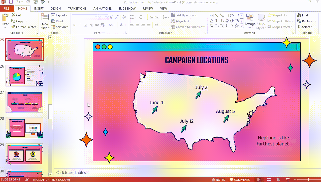The image size is (321, 182).
Task: Open Slide Sorter view from status bar
Action: point(269,180)
